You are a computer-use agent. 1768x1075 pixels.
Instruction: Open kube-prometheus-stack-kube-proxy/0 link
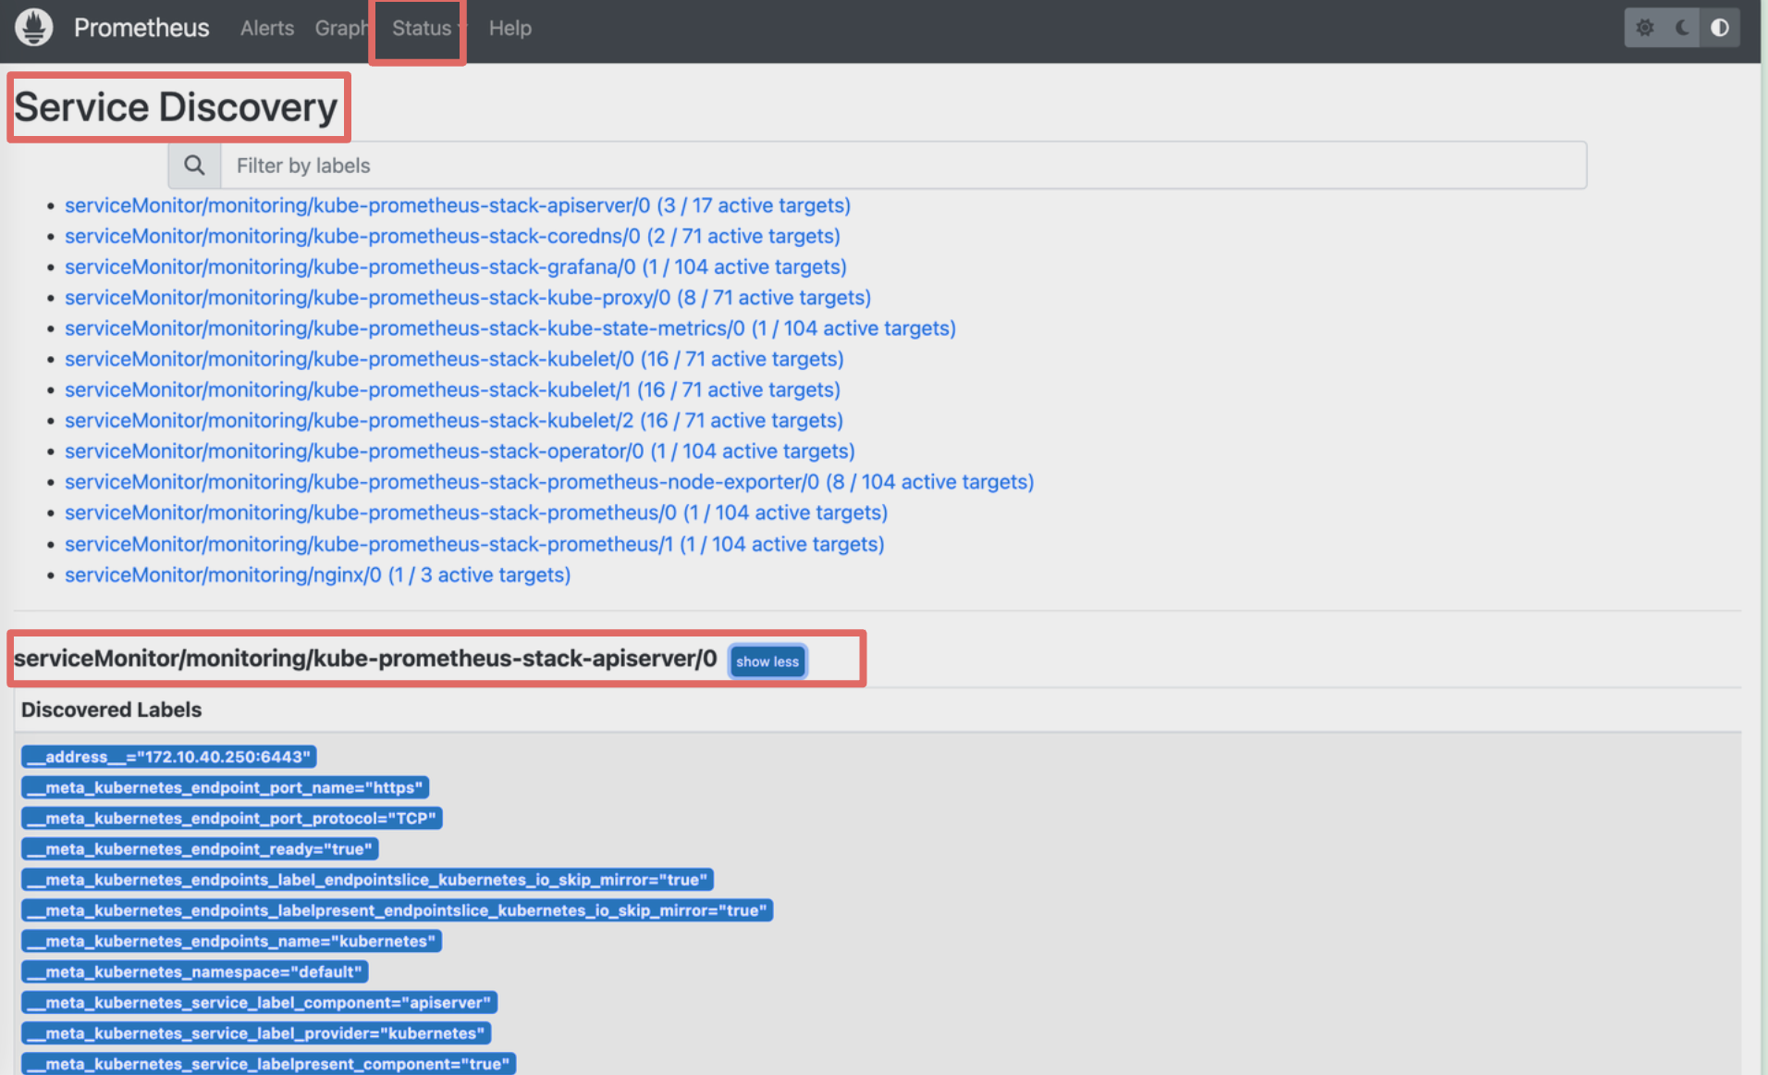click(x=468, y=297)
